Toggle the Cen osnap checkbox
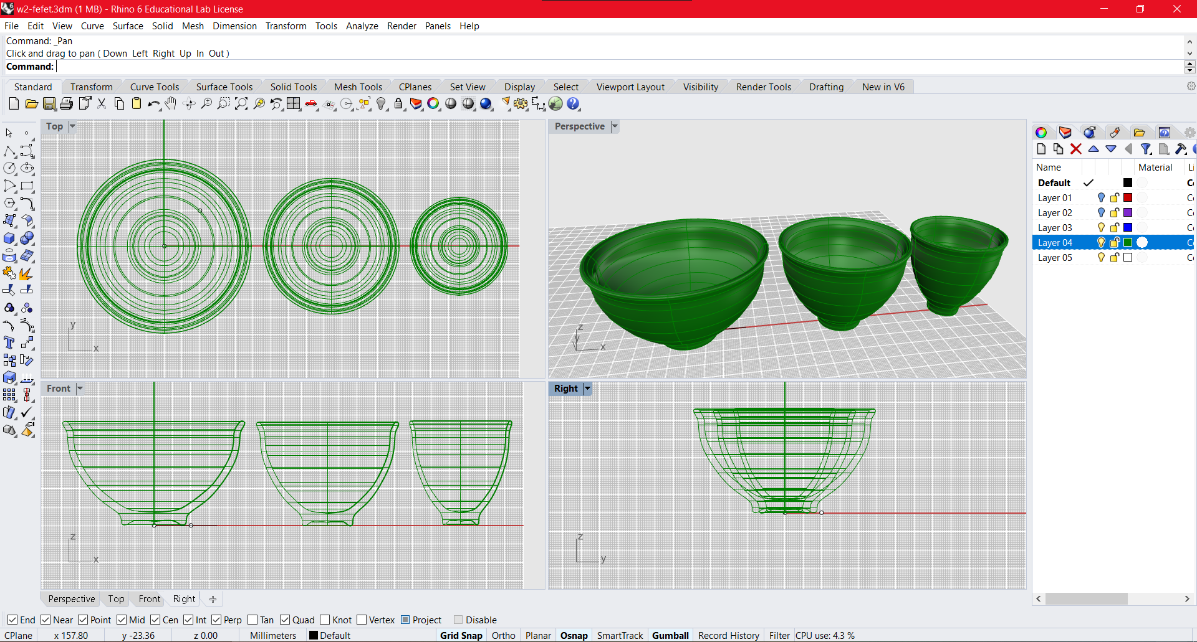The width and height of the screenshot is (1197, 642). (x=155, y=620)
